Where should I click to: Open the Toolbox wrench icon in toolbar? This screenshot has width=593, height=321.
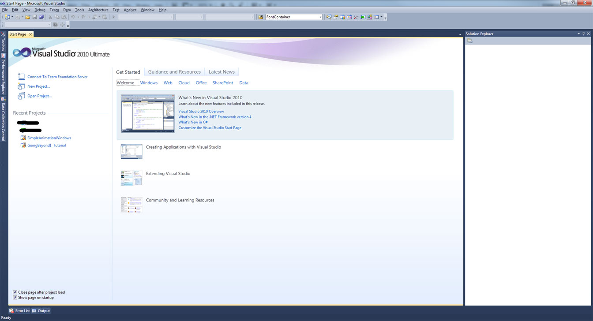point(356,17)
